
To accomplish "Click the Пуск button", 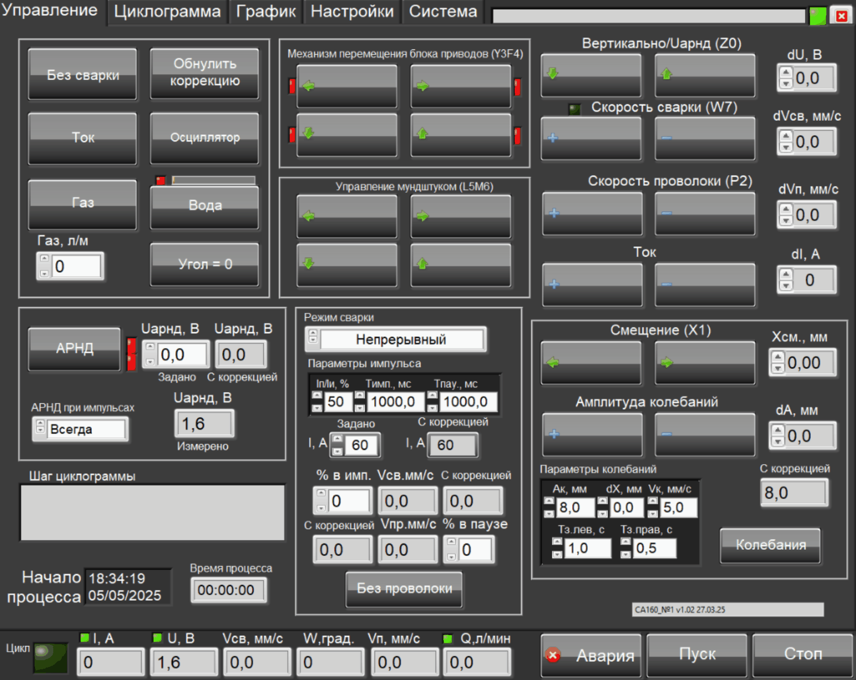I will click(697, 654).
